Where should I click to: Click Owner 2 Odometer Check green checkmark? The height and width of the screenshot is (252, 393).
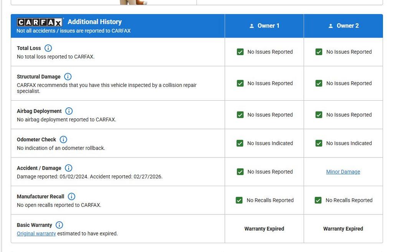[x=319, y=143]
